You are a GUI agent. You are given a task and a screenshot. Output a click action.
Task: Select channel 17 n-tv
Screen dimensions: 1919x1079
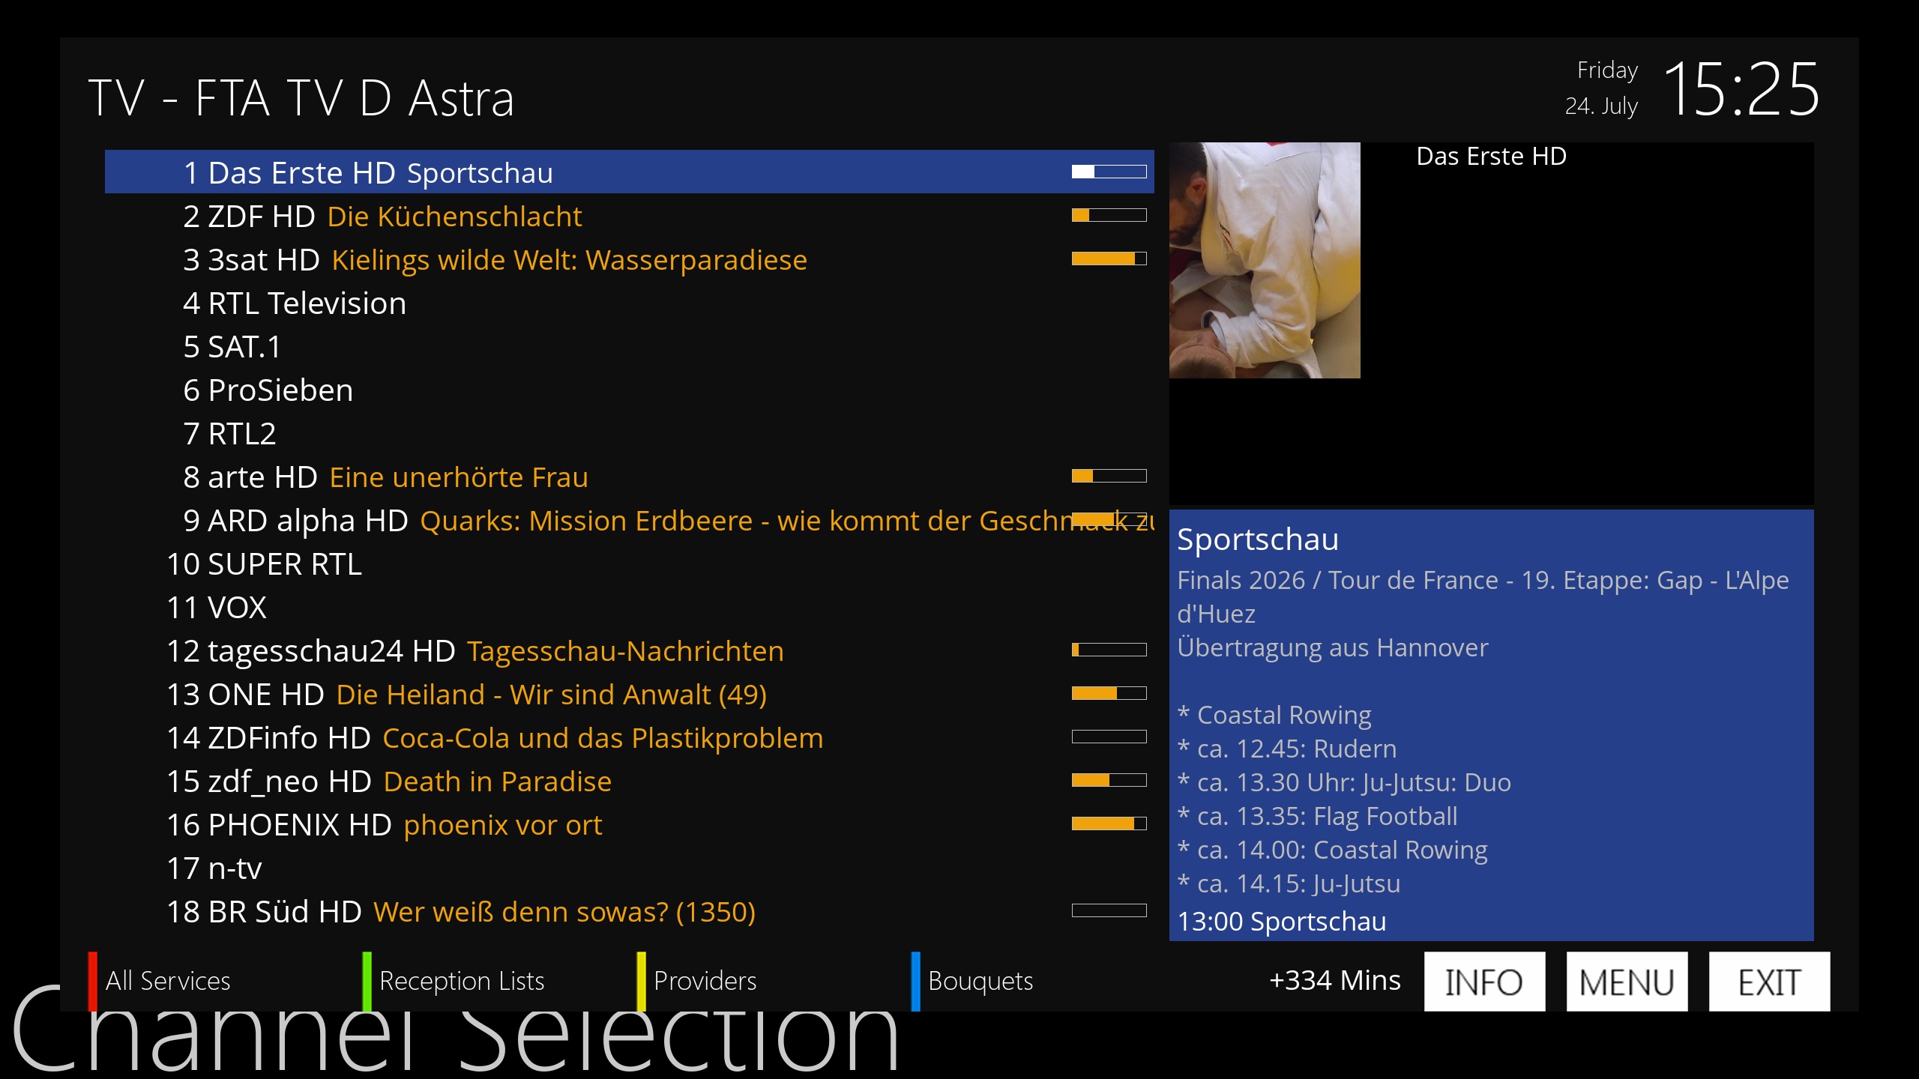629,868
